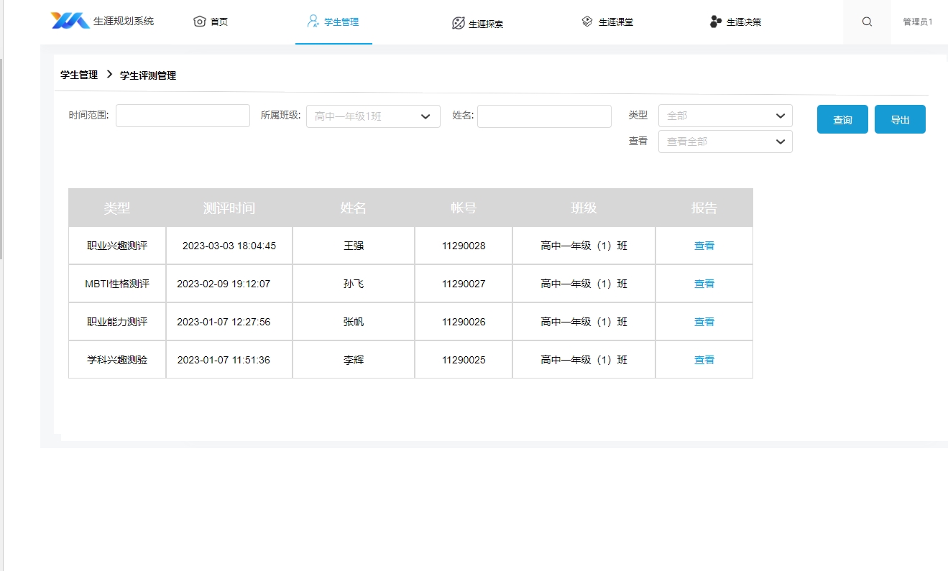This screenshot has height=571, width=948.
Task: Select the MBTI性格测评 cell
Action: pyautogui.click(x=117, y=284)
